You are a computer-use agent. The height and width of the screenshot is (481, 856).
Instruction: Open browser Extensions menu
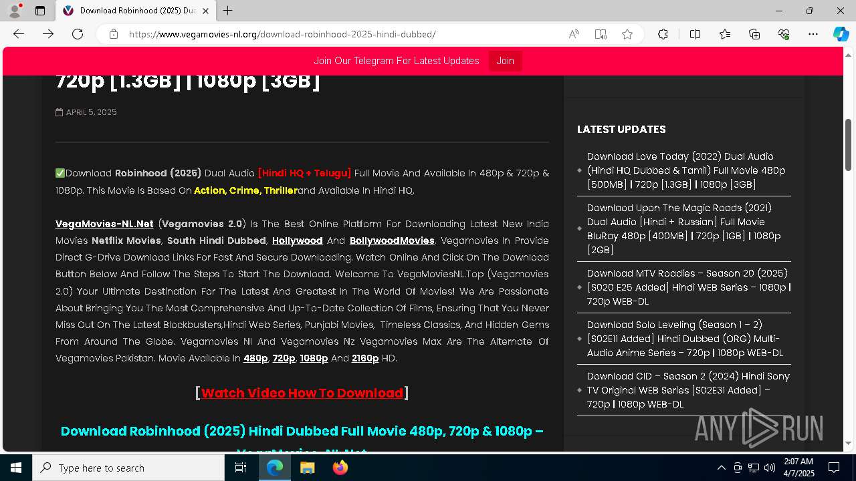click(x=663, y=34)
